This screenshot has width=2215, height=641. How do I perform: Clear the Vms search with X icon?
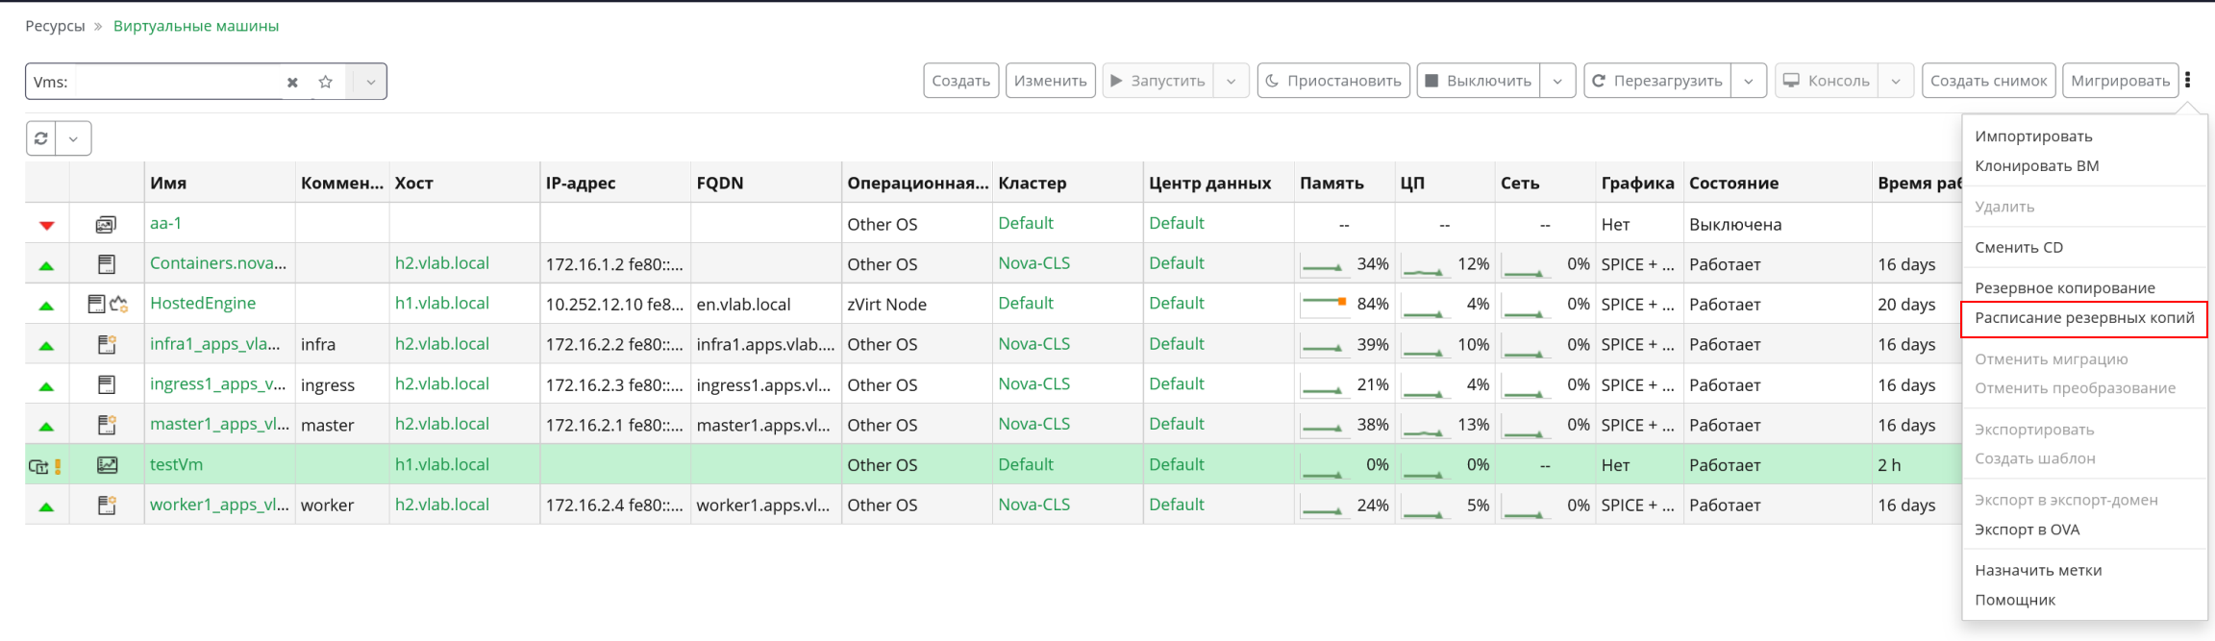[x=292, y=83]
